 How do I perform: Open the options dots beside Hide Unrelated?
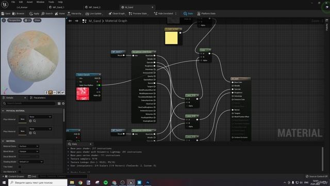(176, 13)
